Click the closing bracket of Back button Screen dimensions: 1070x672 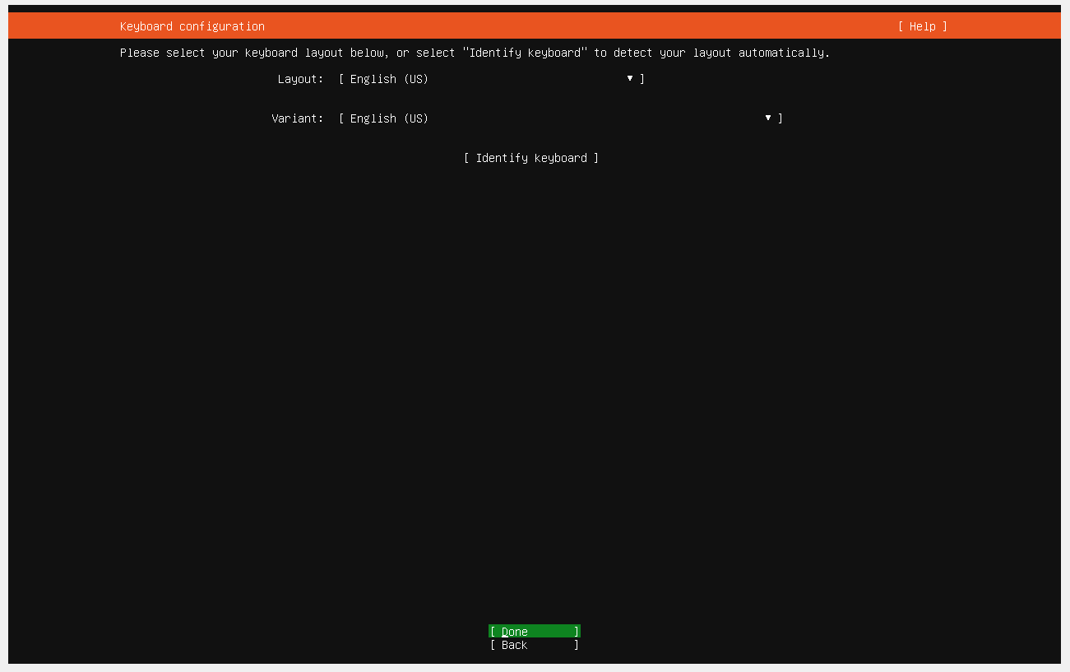577,645
